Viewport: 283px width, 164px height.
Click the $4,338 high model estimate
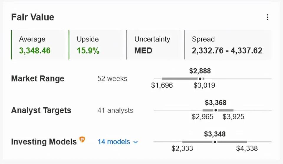[x=247, y=149]
